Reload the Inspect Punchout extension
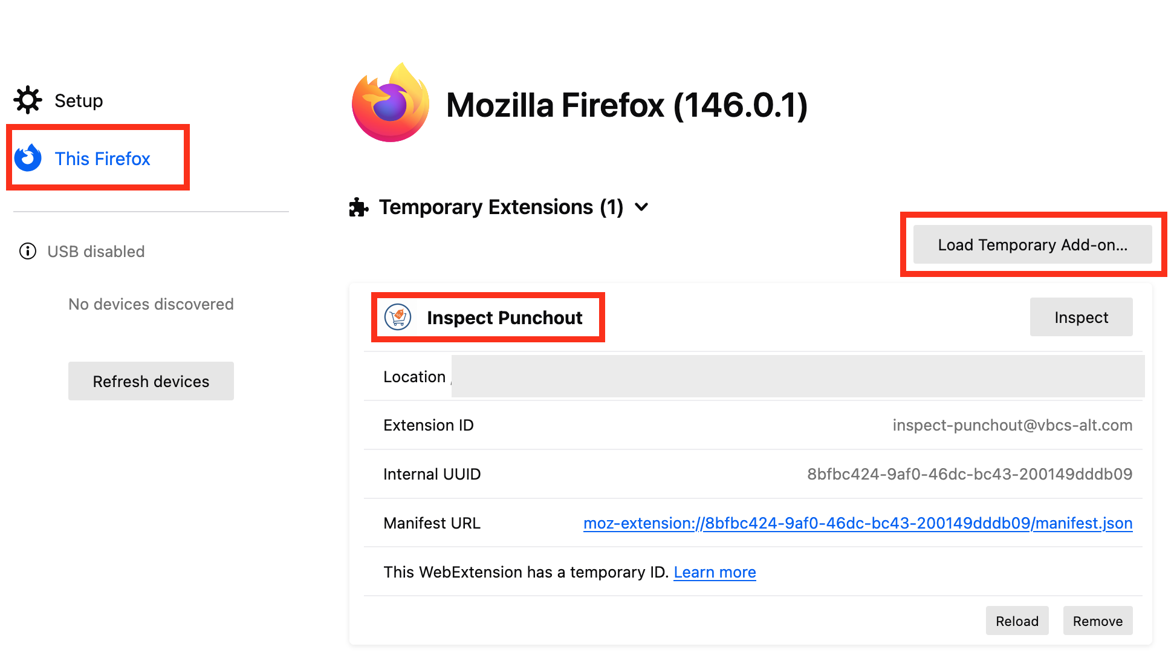The image size is (1174, 658). click(x=1017, y=621)
